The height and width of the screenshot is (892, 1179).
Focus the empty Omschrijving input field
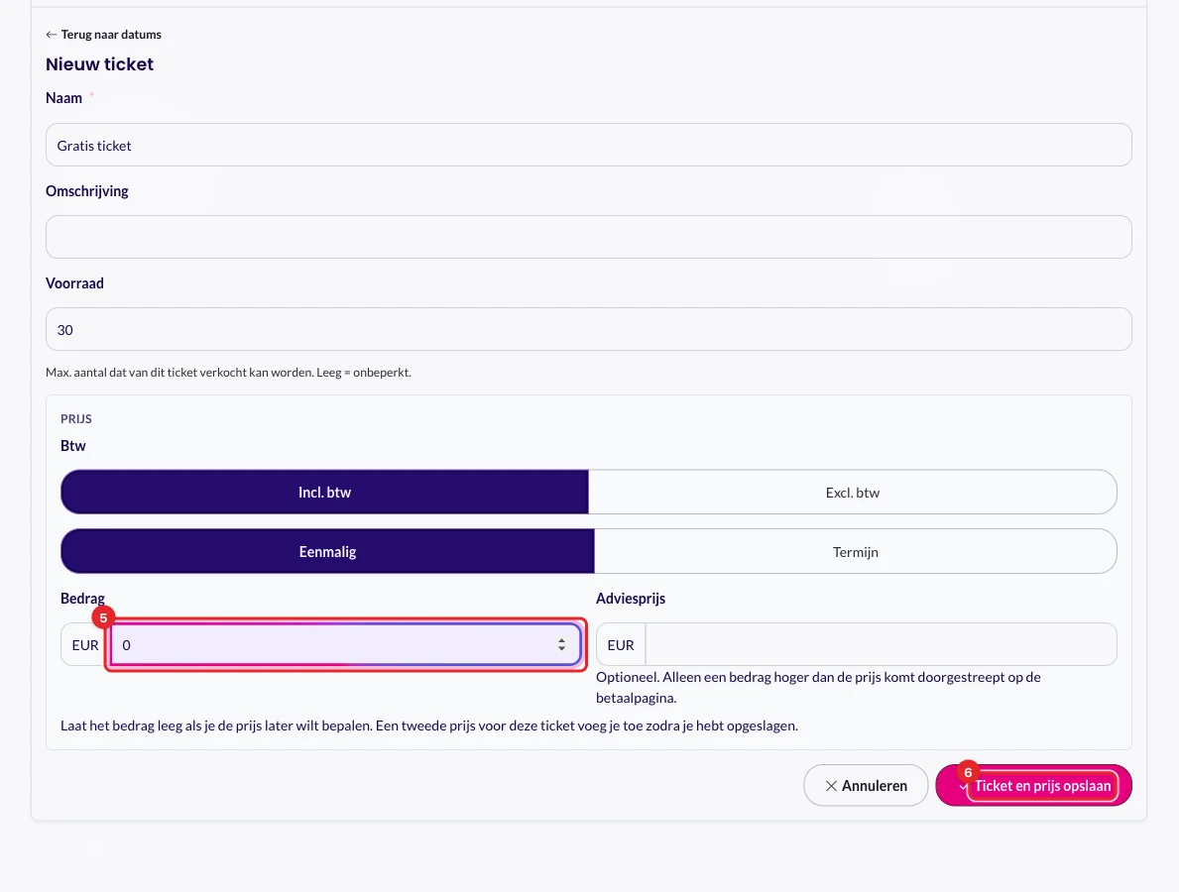coord(589,237)
